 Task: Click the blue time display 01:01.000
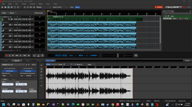click(61, 55)
